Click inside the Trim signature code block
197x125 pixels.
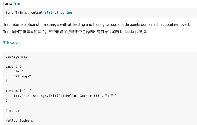[x=116, y=12]
